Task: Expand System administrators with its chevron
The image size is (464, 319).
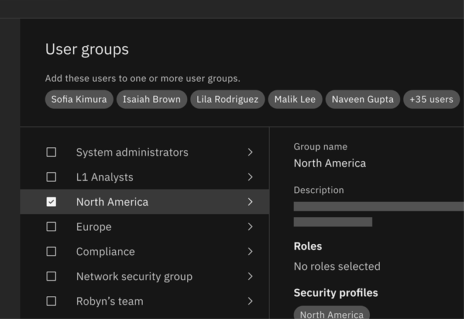Action: click(250, 152)
